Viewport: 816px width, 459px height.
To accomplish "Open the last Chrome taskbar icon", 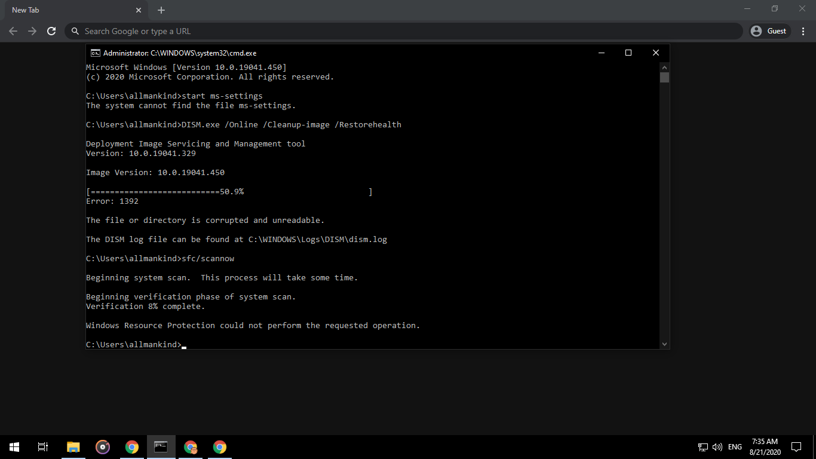I will pyautogui.click(x=220, y=447).
